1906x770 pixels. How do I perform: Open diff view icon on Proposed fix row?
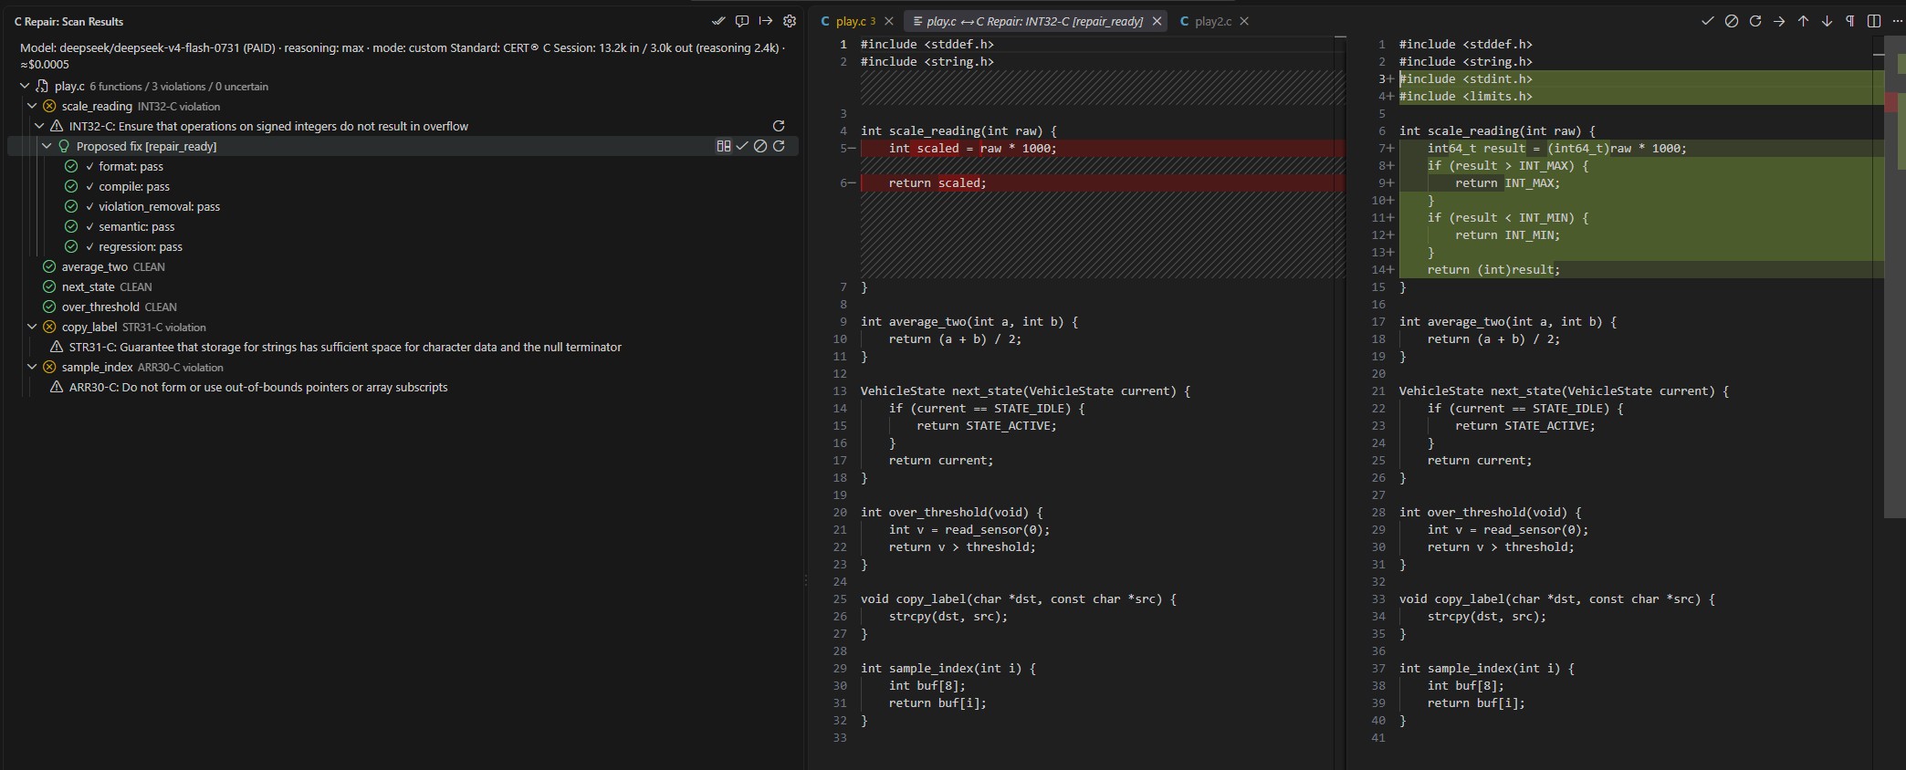point(724,146)
